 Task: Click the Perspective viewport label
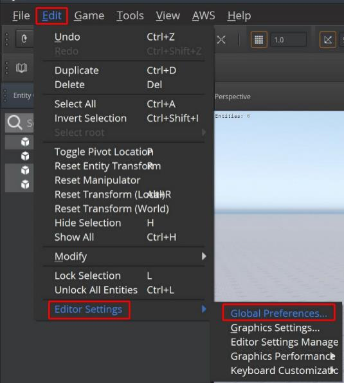[233, 97]
